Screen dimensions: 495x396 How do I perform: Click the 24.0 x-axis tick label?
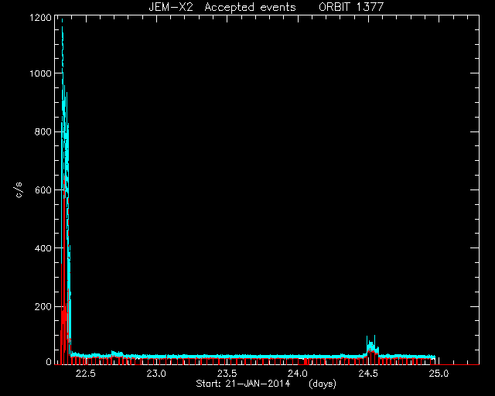click(x=297, y=374)
